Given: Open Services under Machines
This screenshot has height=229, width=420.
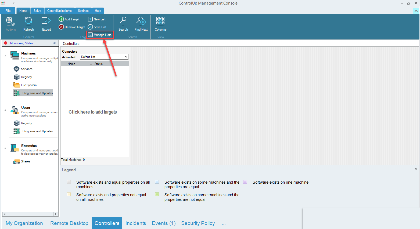Looking at the screenshot, I should [x=23, y=69].
